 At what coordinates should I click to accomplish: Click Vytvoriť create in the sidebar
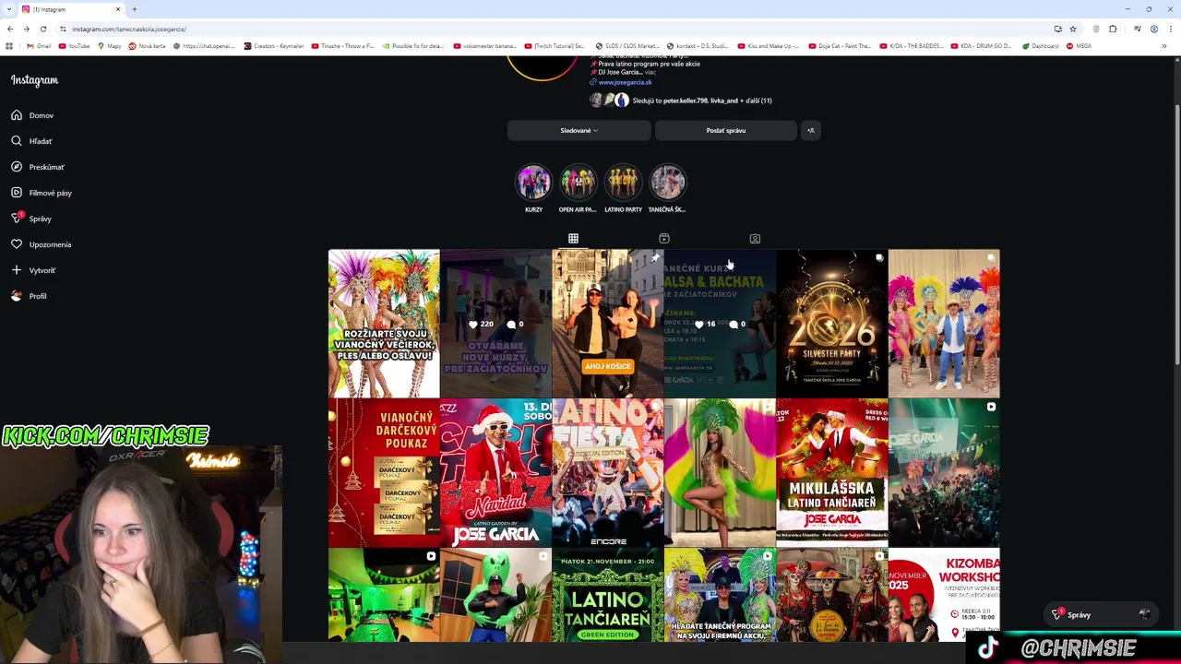[x=34, y=270]
